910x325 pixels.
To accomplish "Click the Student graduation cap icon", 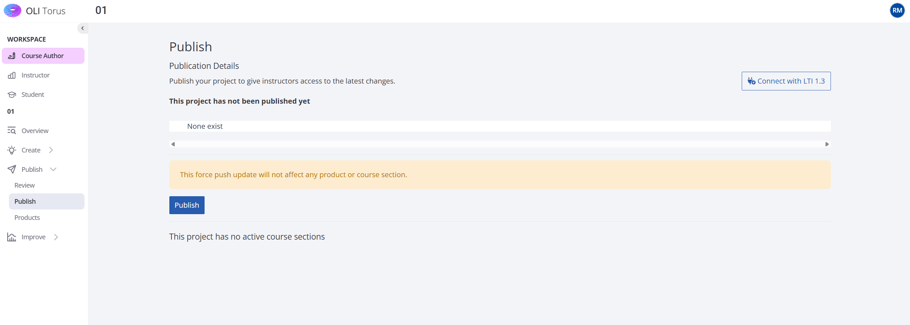I will pyautogui.click(x=12, y=95).
